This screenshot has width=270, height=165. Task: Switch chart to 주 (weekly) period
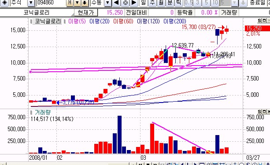[152, 3]
